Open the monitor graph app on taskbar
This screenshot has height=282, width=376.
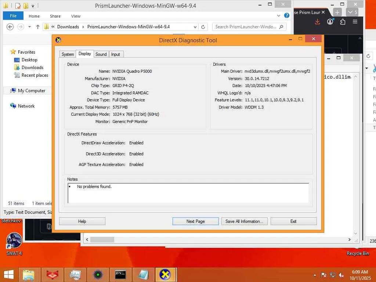click(75, 275)
